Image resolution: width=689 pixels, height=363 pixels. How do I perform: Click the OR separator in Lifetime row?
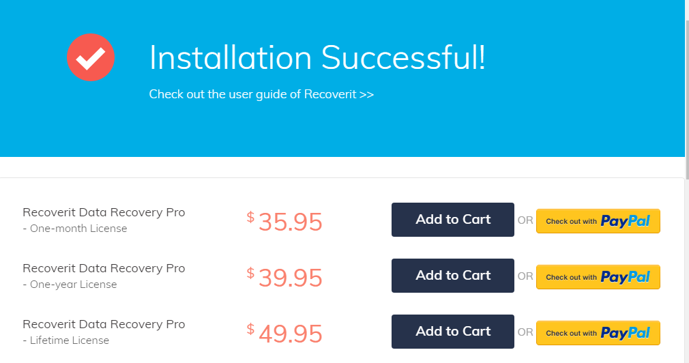click(x=525, y=332)
